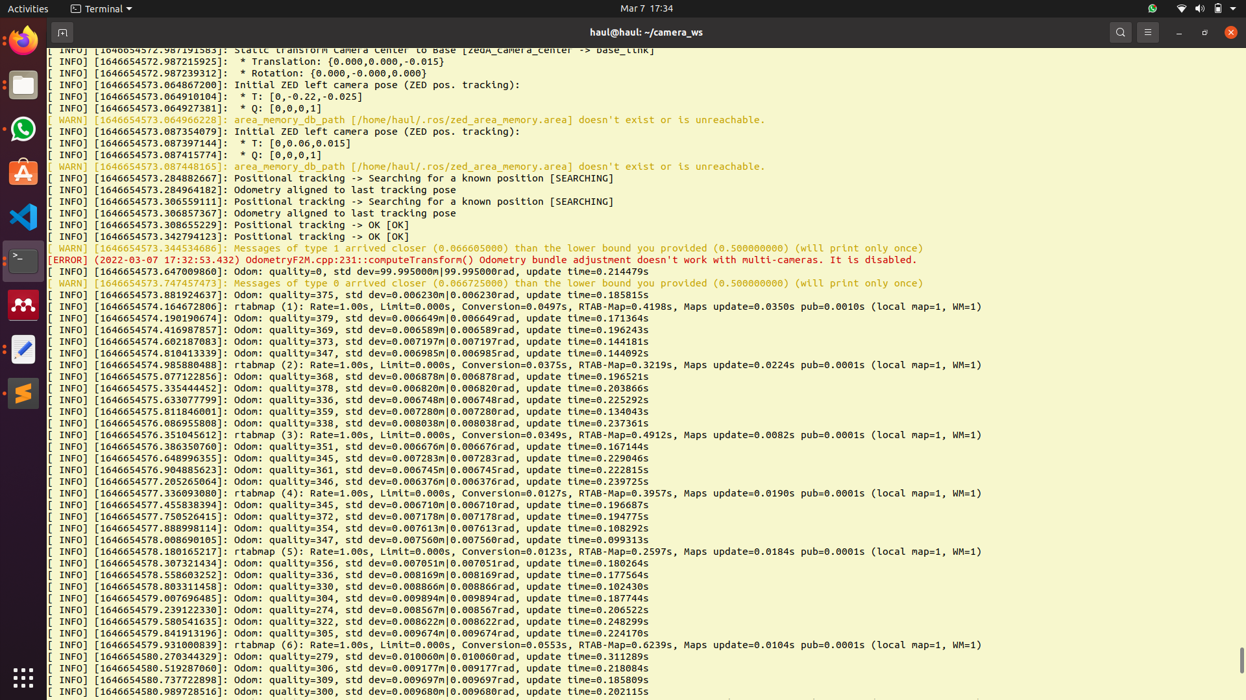Open the clock and calendar panel

[646, 8]
